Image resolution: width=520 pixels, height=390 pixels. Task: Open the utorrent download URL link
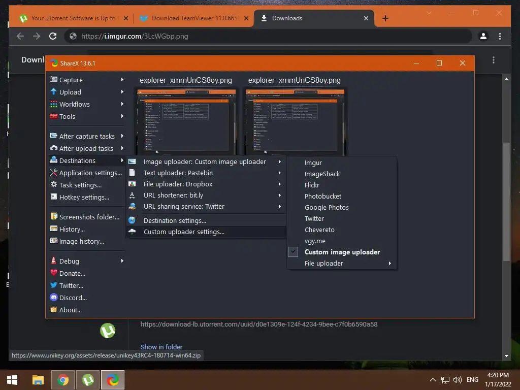[x=258, y=324]
